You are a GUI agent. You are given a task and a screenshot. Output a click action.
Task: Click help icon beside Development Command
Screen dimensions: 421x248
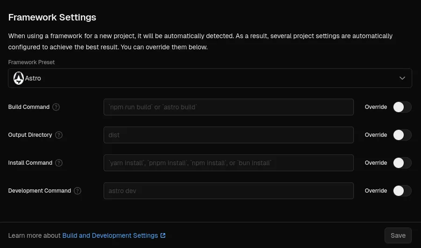(x=77, y=191)
